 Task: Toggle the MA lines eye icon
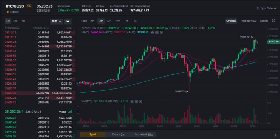(152, 32)
